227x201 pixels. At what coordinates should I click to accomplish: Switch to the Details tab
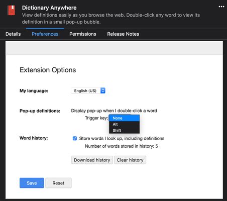coord(13,34)
